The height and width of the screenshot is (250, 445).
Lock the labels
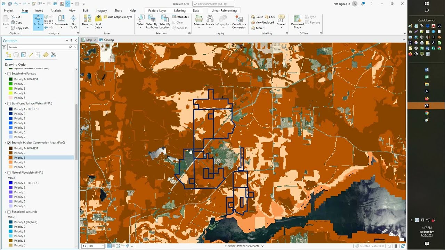(270, 17)
